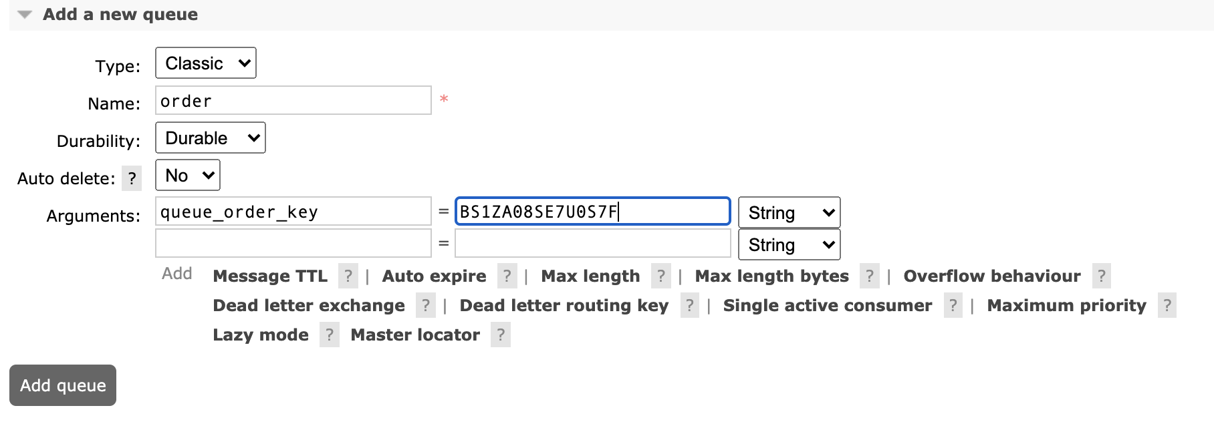Focus the queue Name input field
The width and height of the screenshot is (1214, 422).
[x=293, y=101]
